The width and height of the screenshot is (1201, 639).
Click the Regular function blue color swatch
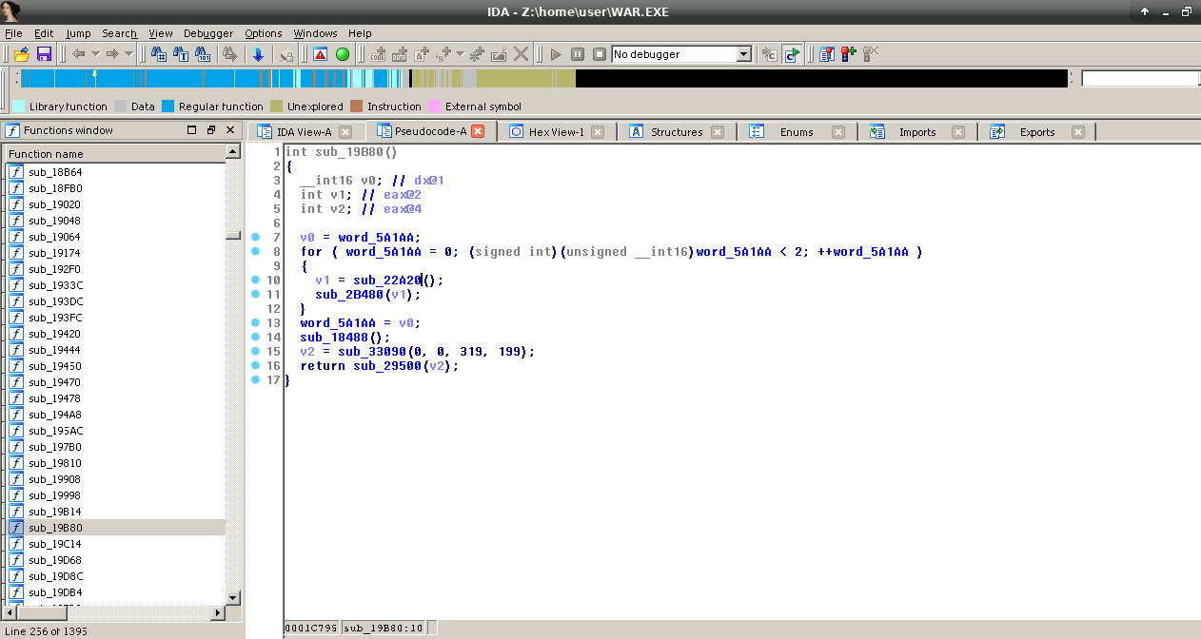pyautogui.click(x=168, y=106)
